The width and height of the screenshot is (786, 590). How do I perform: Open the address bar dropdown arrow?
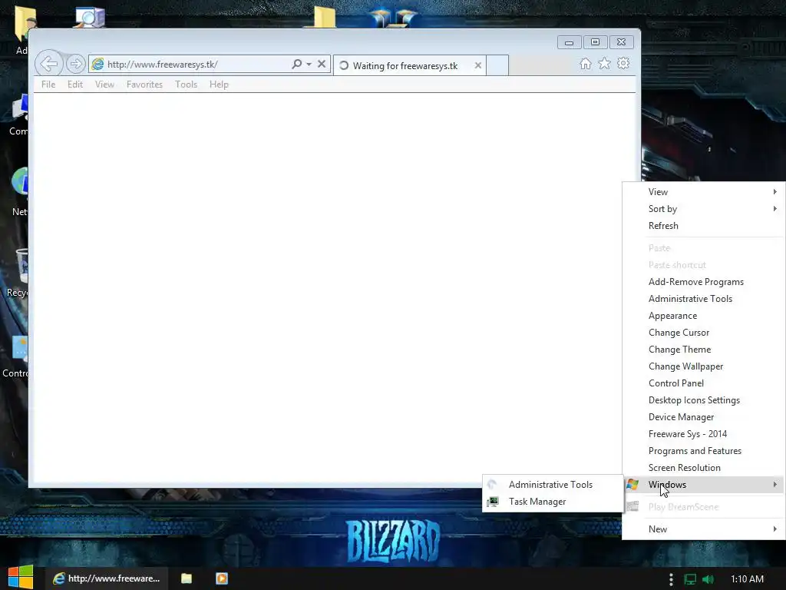(309, 65)
